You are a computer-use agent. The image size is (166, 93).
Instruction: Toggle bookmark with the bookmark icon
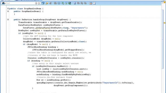[75, 3]
